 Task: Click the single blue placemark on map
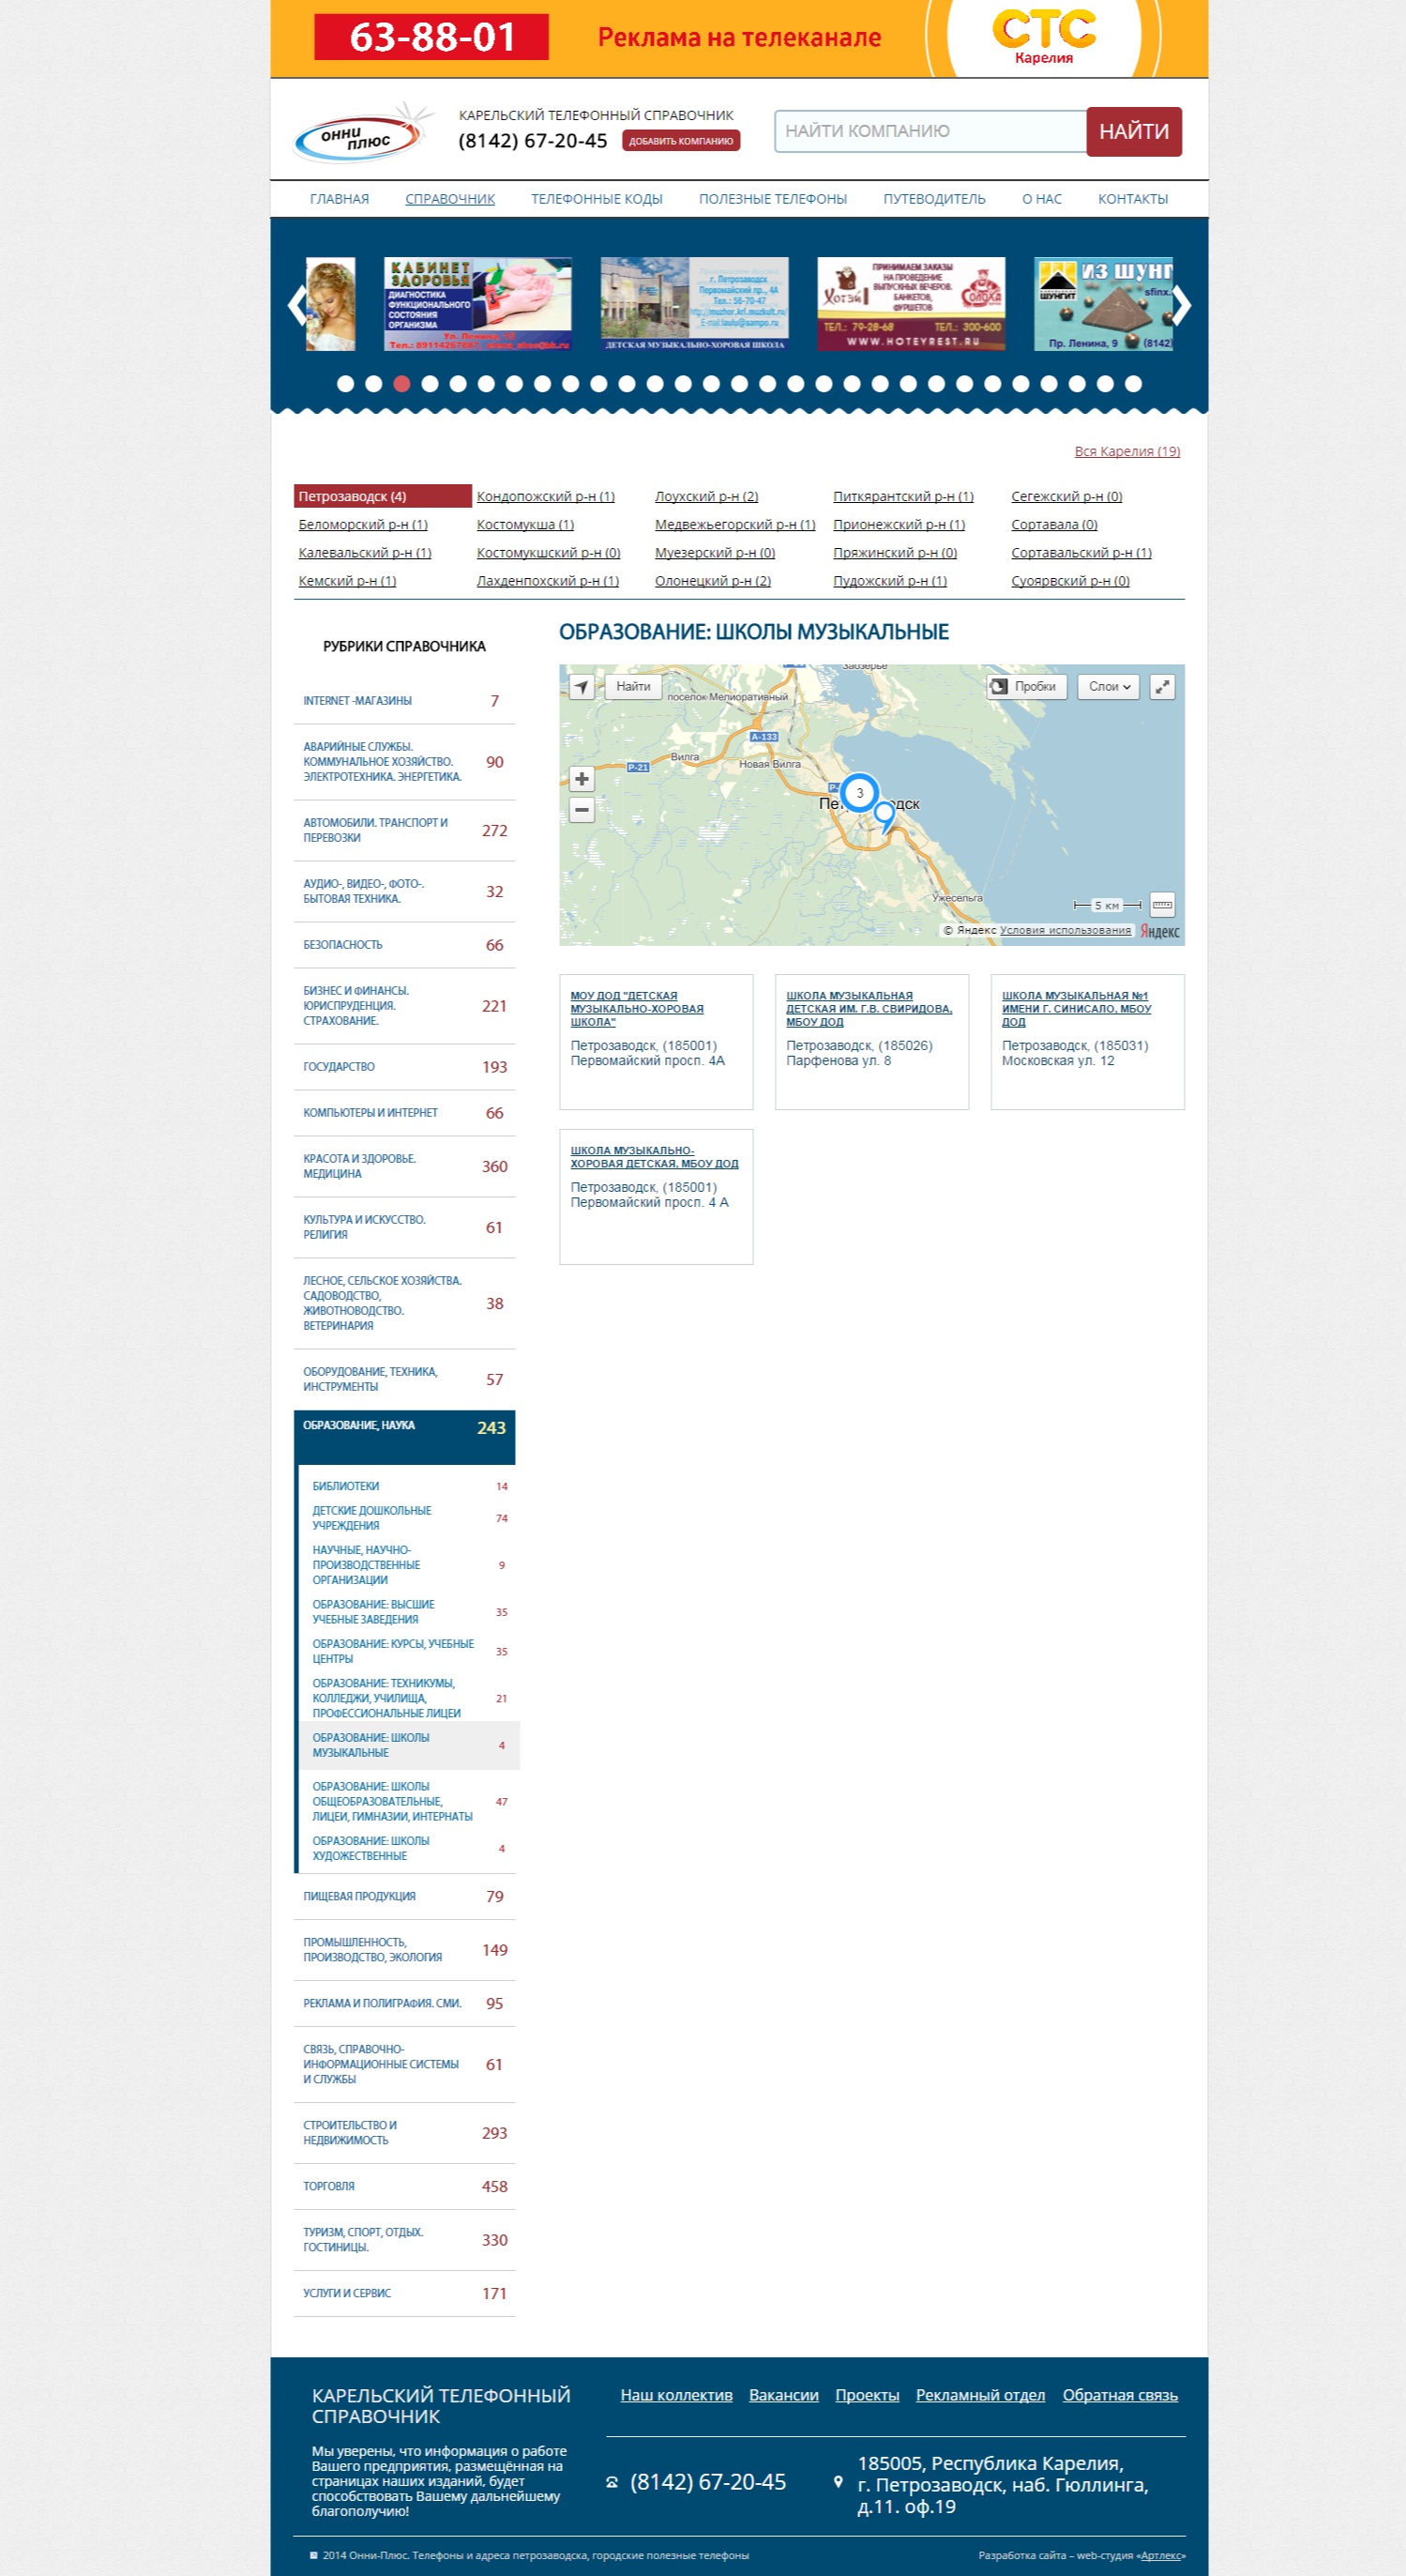tap(884, 817)
